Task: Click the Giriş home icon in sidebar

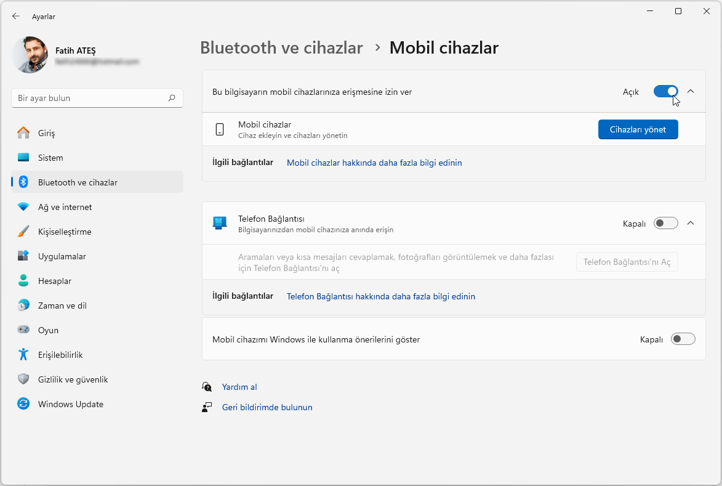Action: [23, 133]
